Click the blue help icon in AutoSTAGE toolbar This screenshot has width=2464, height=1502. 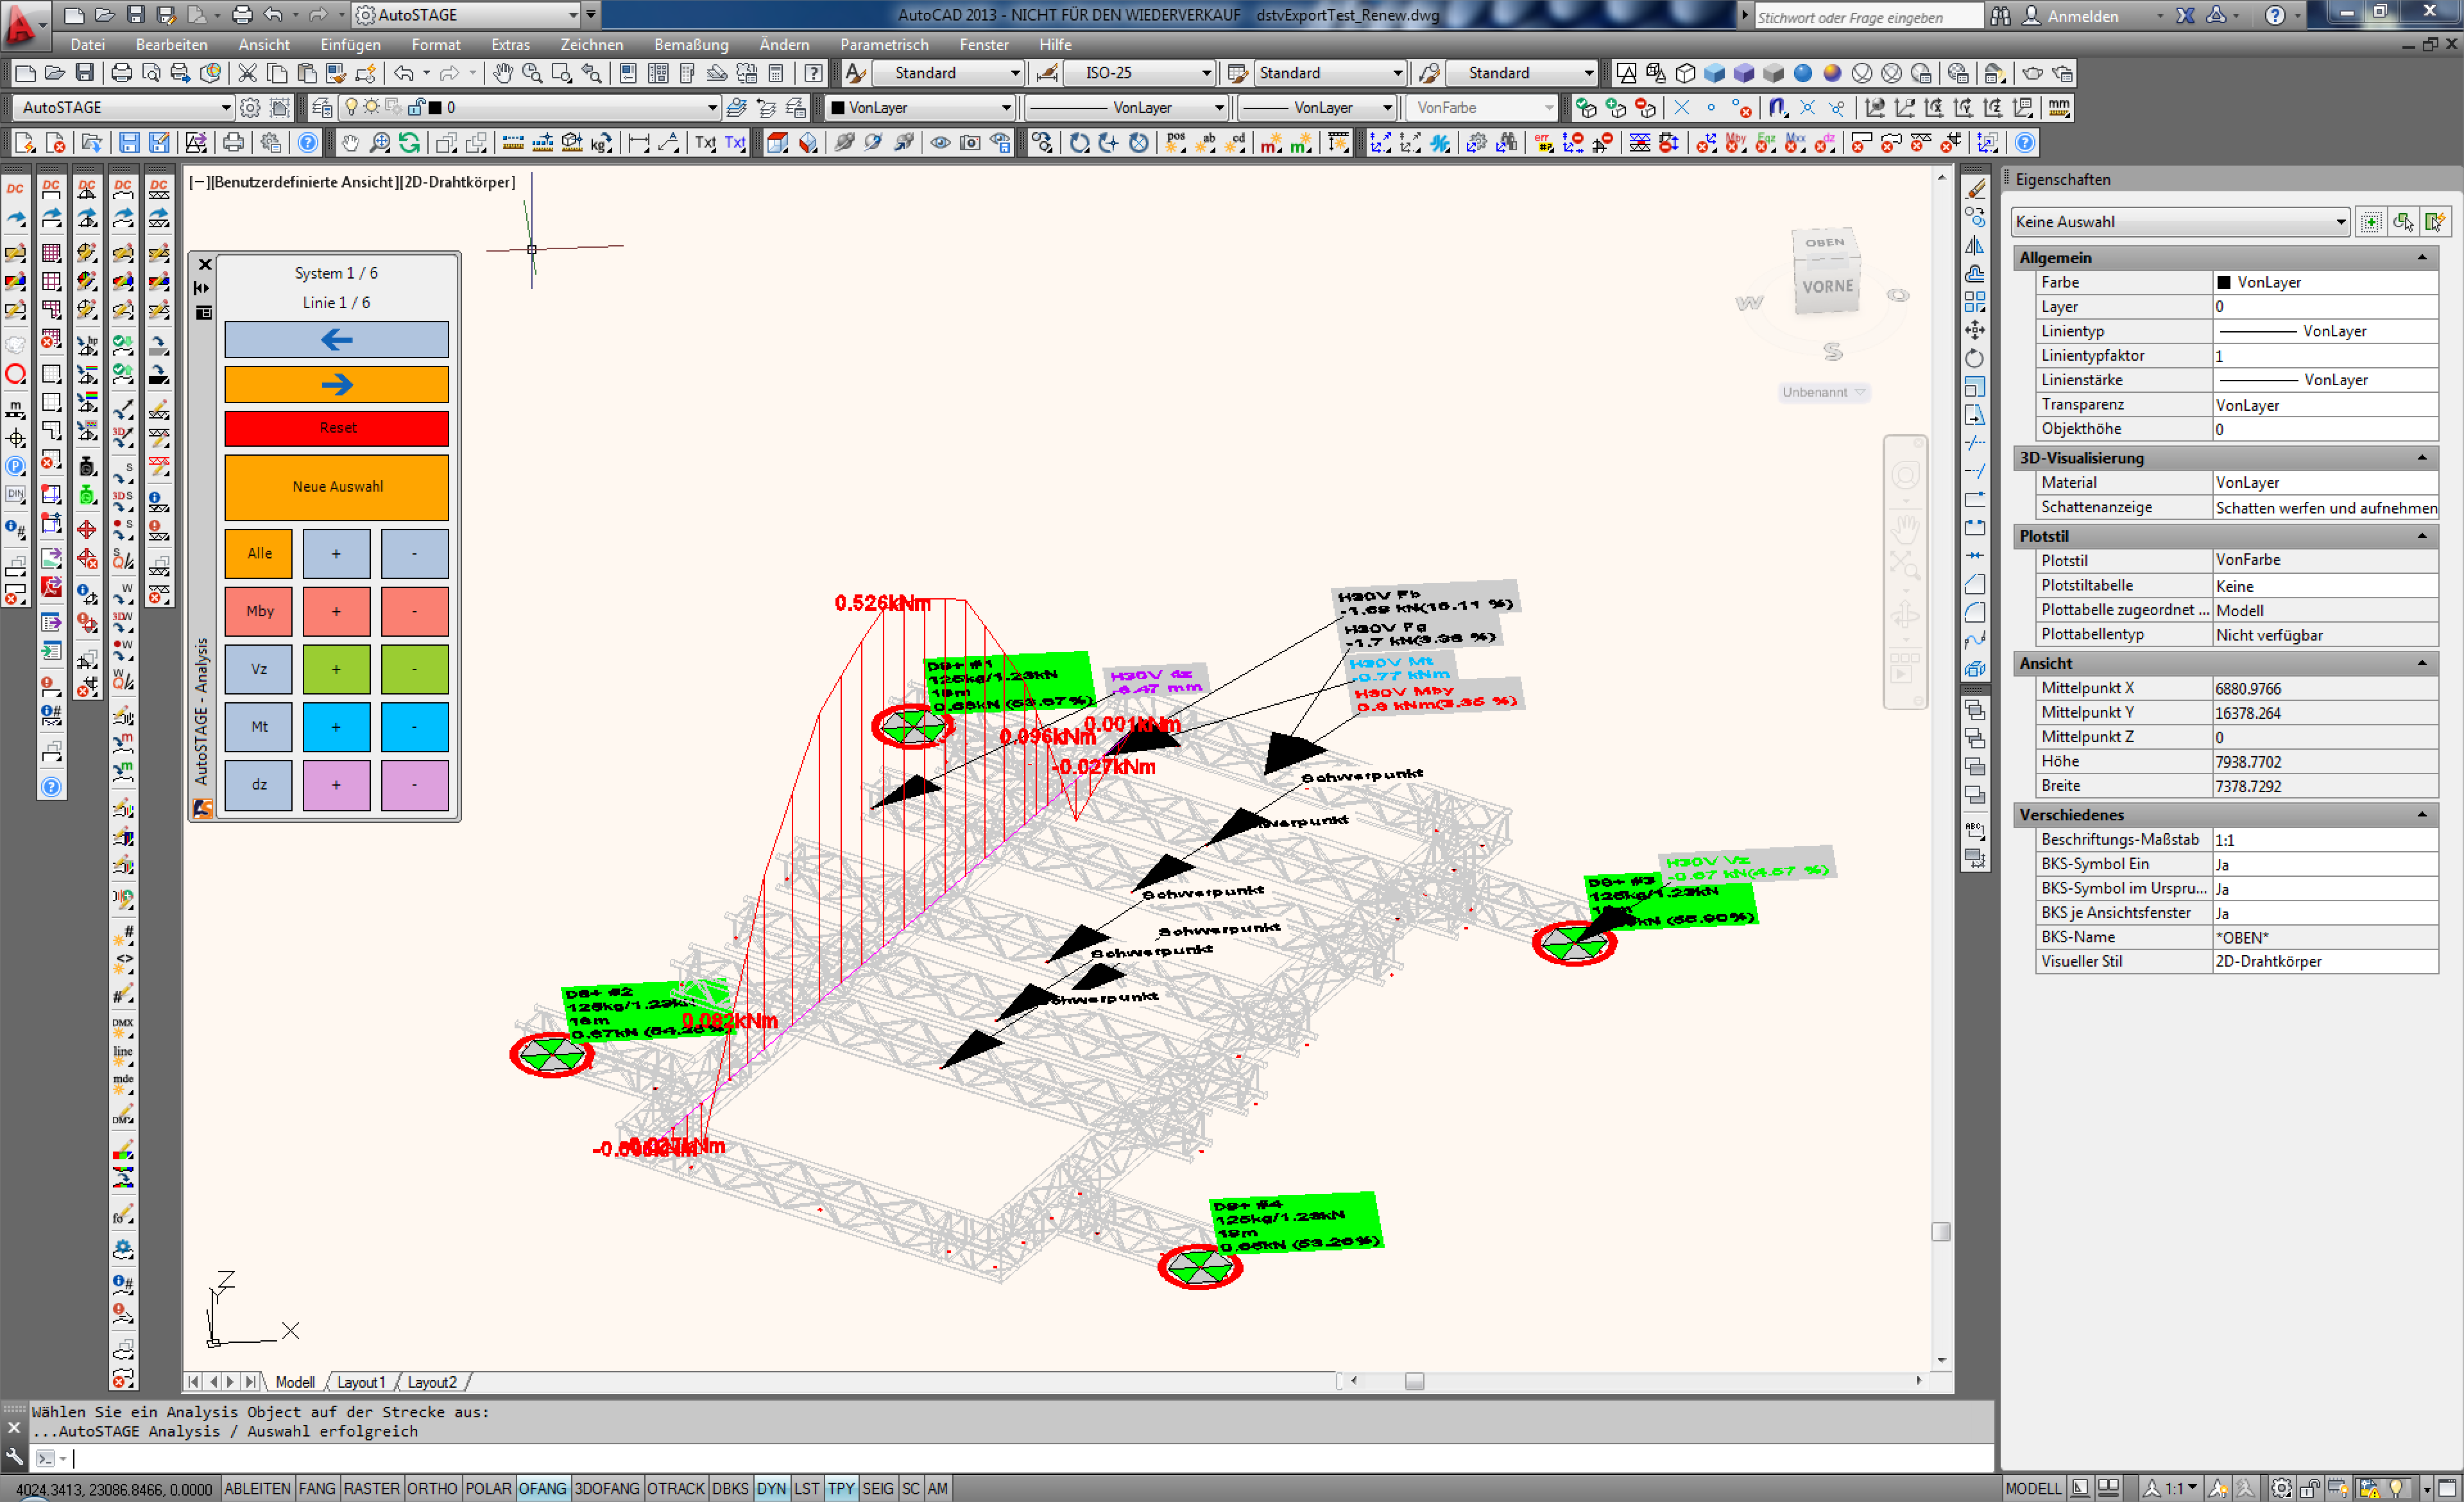pos(308,143)
